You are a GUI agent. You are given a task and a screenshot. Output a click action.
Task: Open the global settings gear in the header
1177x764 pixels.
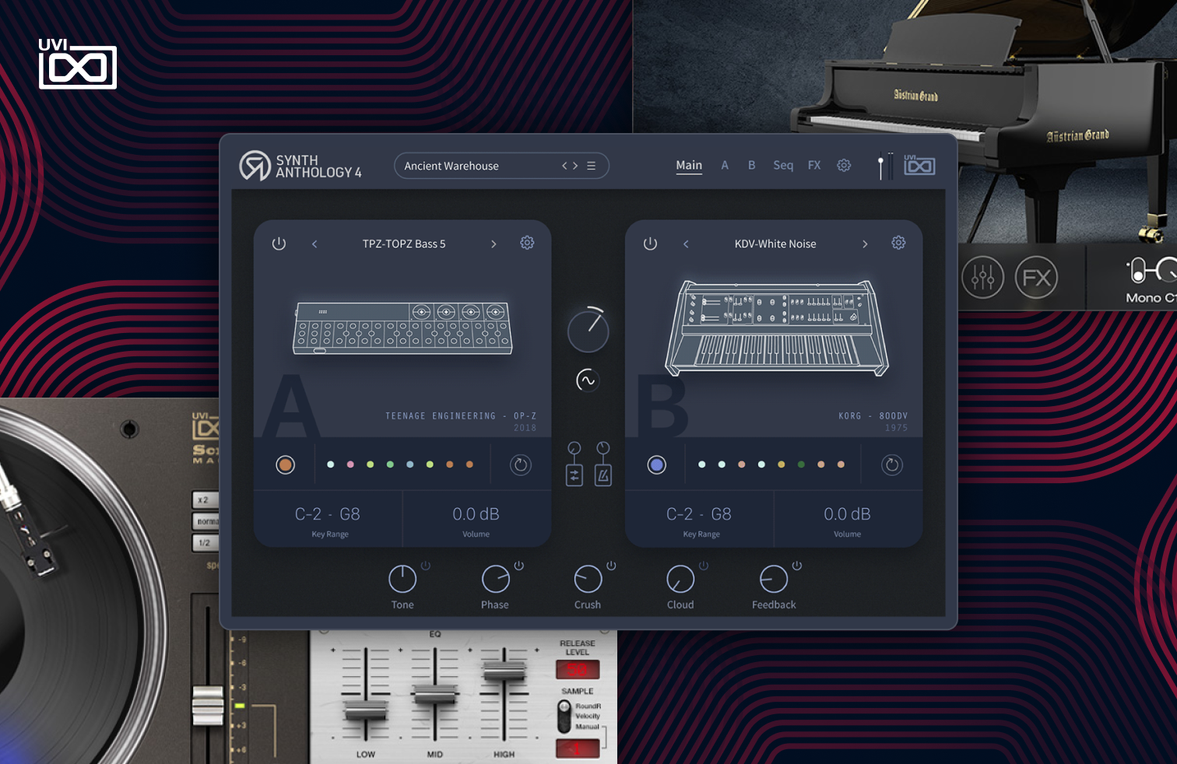[x=844, y=165]
